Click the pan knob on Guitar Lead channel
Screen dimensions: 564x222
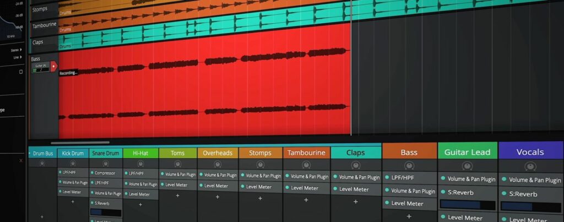coord(467,166)
